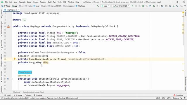Viewport: 187px width, 105px height.
Task: Open the Analyze menu
Action: click(36, 2)
